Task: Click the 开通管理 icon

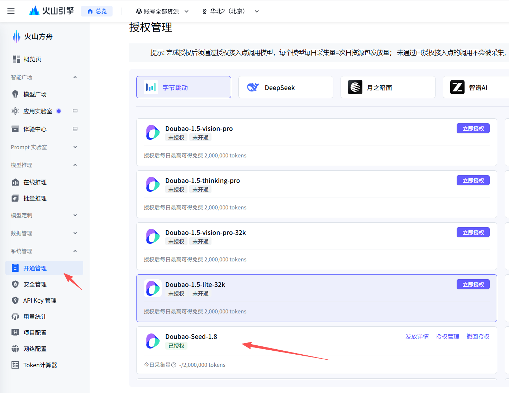Action: tap(15, 268)
